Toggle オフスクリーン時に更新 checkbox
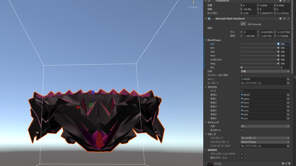Screen dimensions: 296x166 point(242,75)
